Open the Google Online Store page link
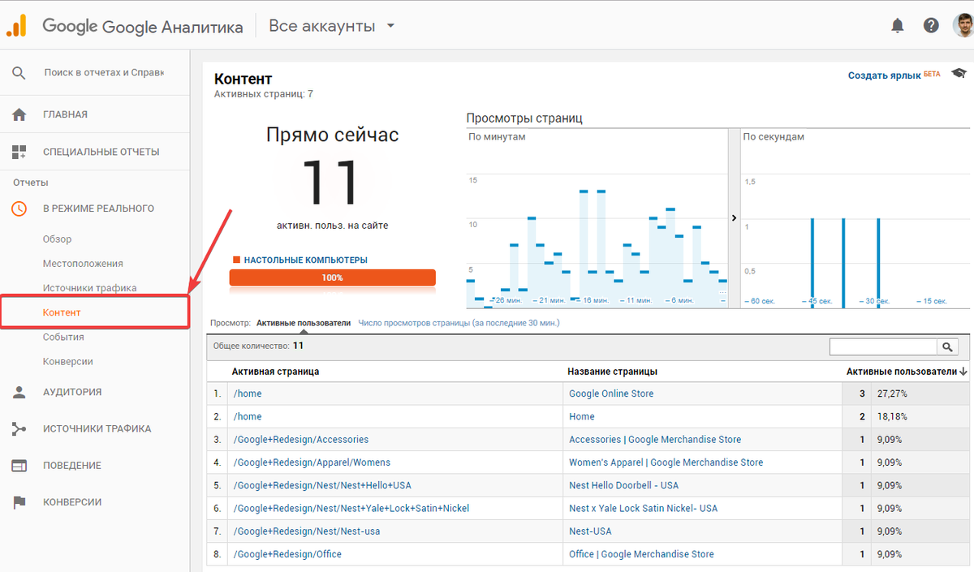This screenshot has height=572, width=974. (614, 393)
